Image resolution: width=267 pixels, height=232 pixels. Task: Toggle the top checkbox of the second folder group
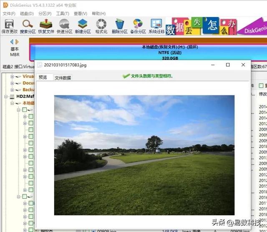coord(25,197)
